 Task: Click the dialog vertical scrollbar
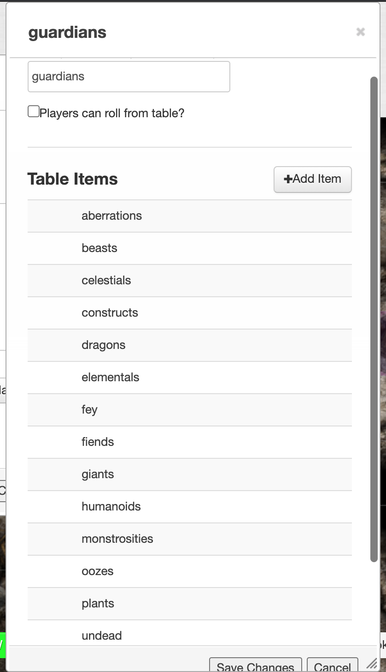point(374,319)
